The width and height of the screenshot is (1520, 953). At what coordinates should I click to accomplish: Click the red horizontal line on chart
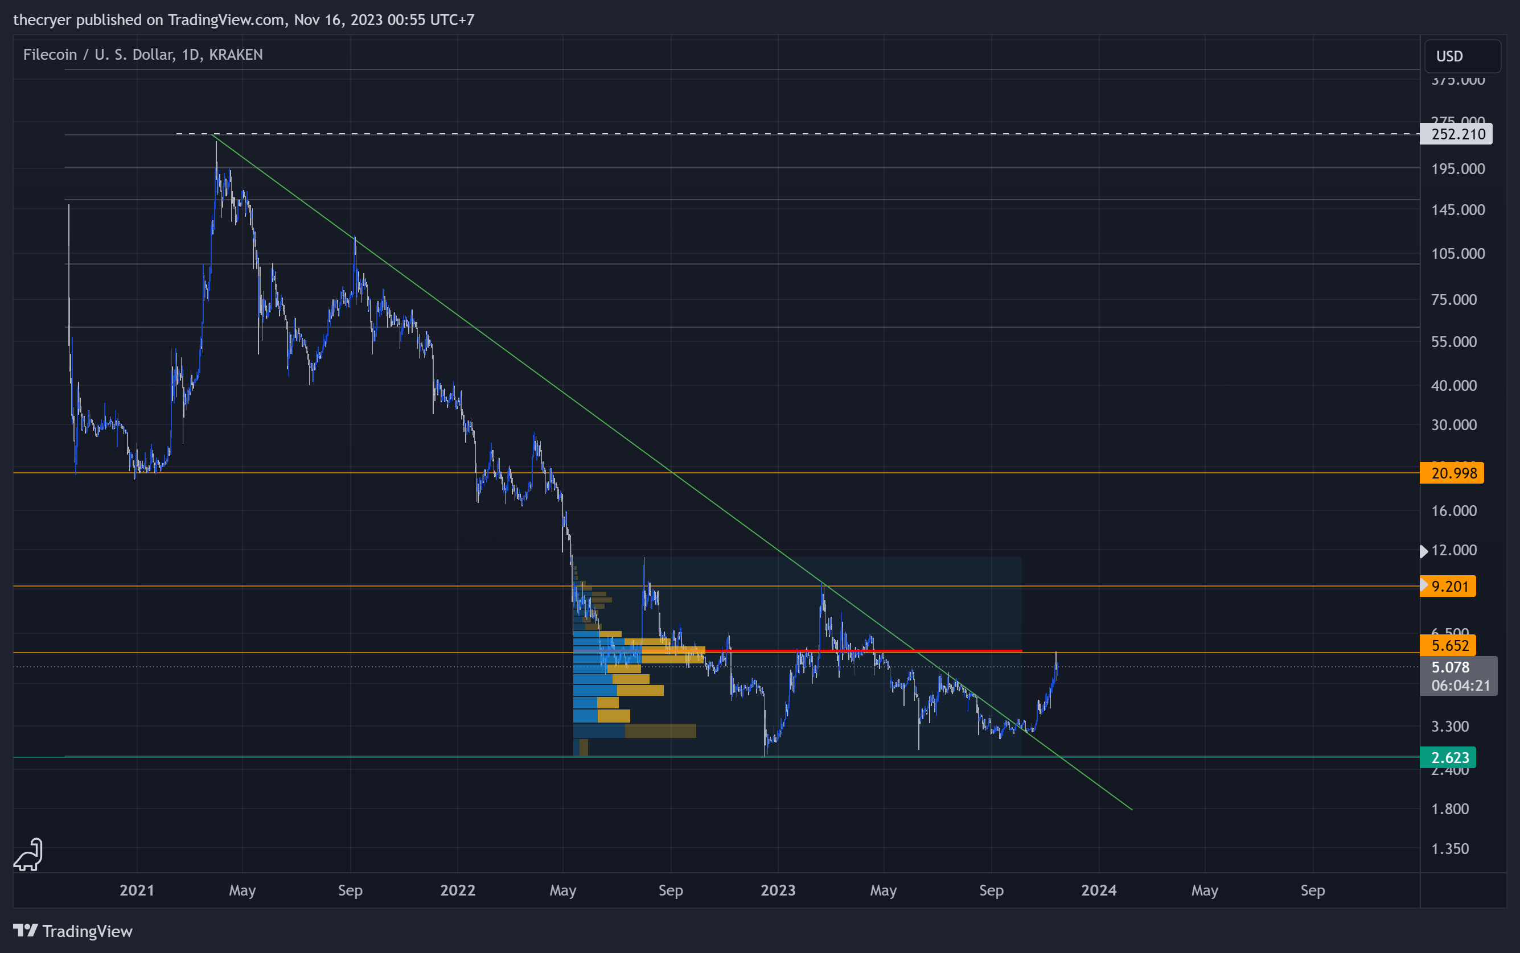[x=864, y=650]
